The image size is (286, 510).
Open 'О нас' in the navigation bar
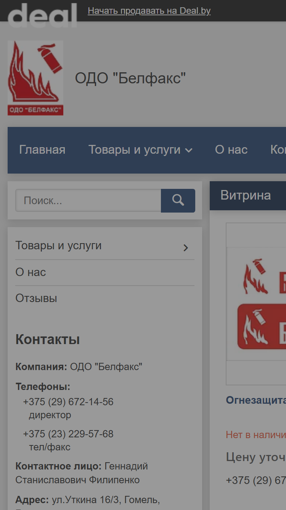click(x=231, y=149)
